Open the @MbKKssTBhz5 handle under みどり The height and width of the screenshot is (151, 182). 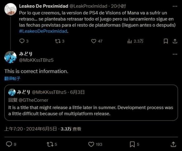36,60
